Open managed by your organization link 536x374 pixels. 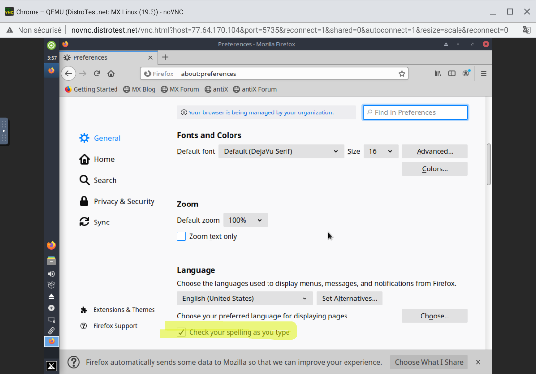261,112
